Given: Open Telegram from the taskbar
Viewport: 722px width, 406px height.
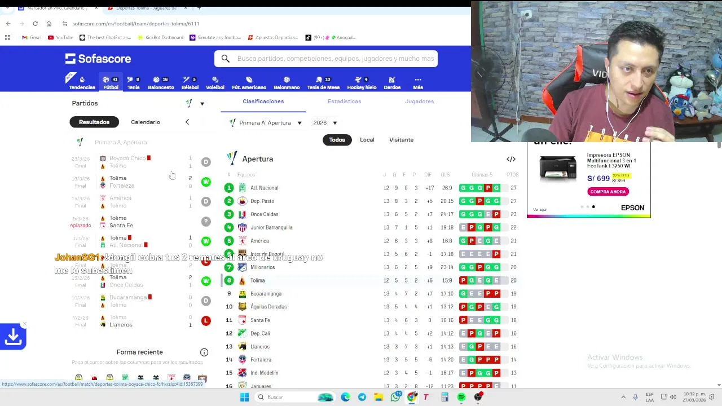Looking at the screenshot, I should click(x=362, y=397).
